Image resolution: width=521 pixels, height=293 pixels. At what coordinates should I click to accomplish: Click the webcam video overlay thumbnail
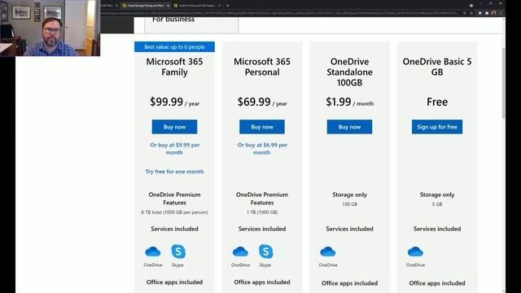pyautogui.click(x=50, y=28)
